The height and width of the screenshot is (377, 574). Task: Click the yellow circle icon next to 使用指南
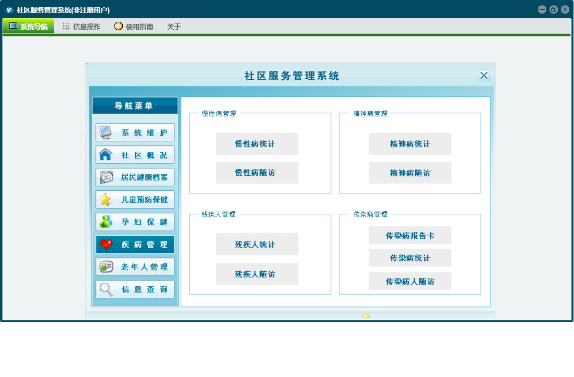pos(118,26)
